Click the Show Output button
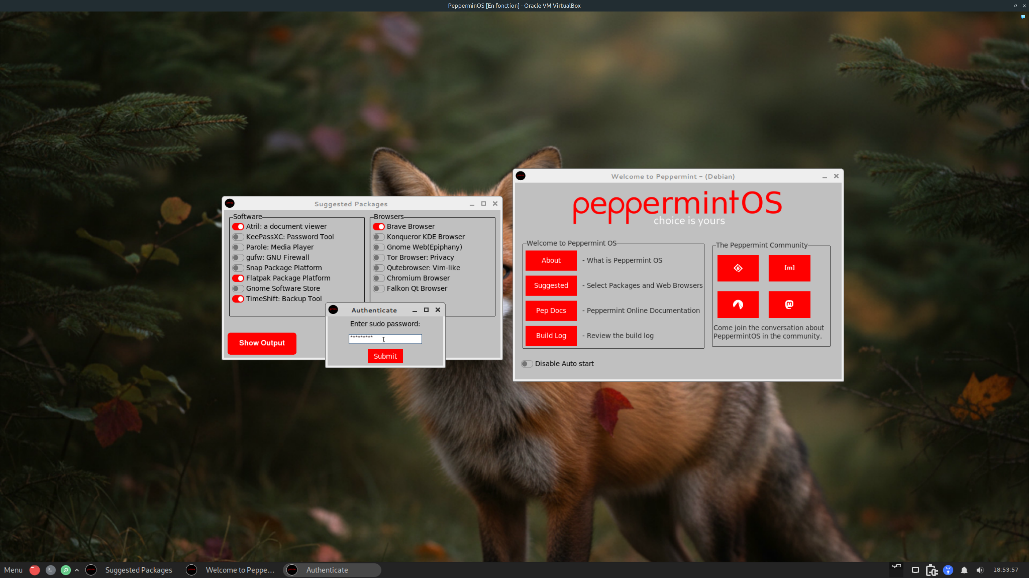1029x578 pixels. click(x=262, y=343)
